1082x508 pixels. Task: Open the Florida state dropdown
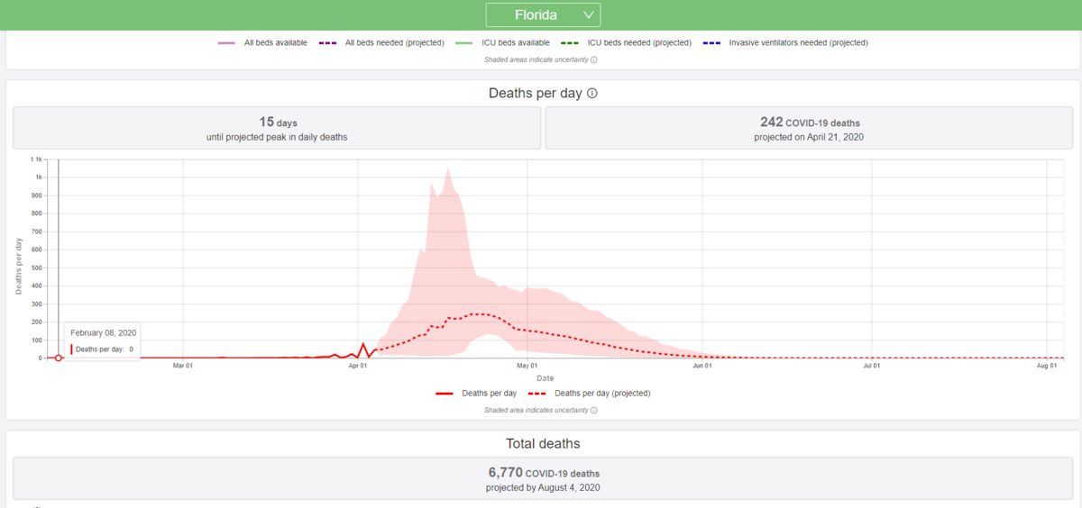coord(543,15)
